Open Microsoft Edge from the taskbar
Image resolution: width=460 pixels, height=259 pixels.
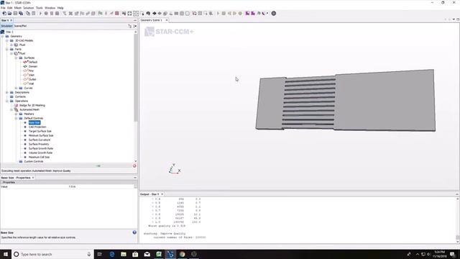click(x=112, y=254)
